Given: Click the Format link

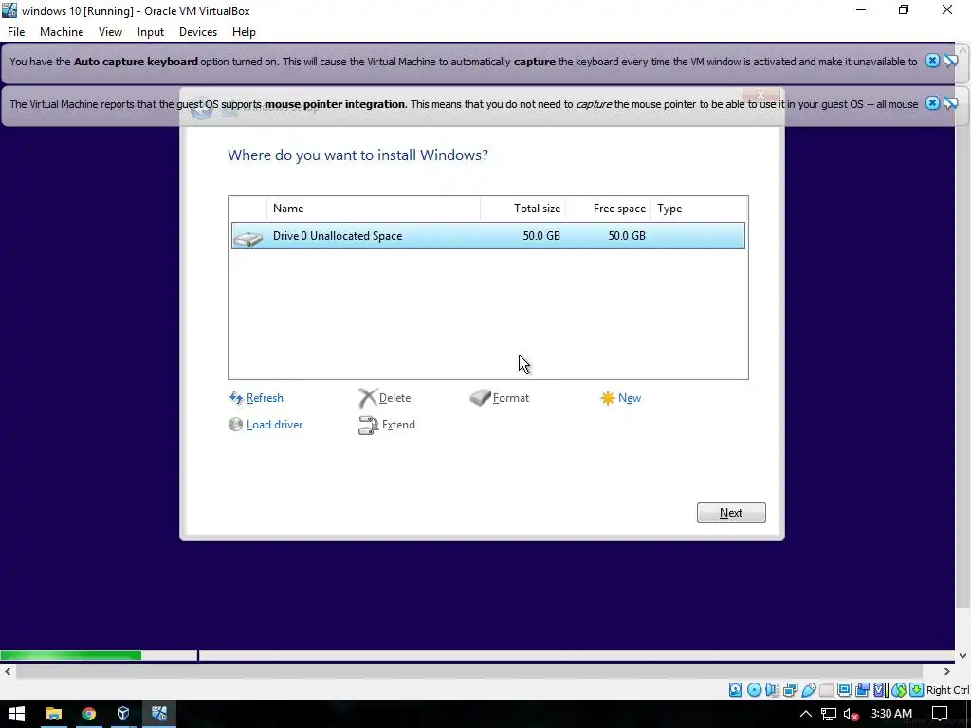Looking at the screenshot, I should 511,398.
